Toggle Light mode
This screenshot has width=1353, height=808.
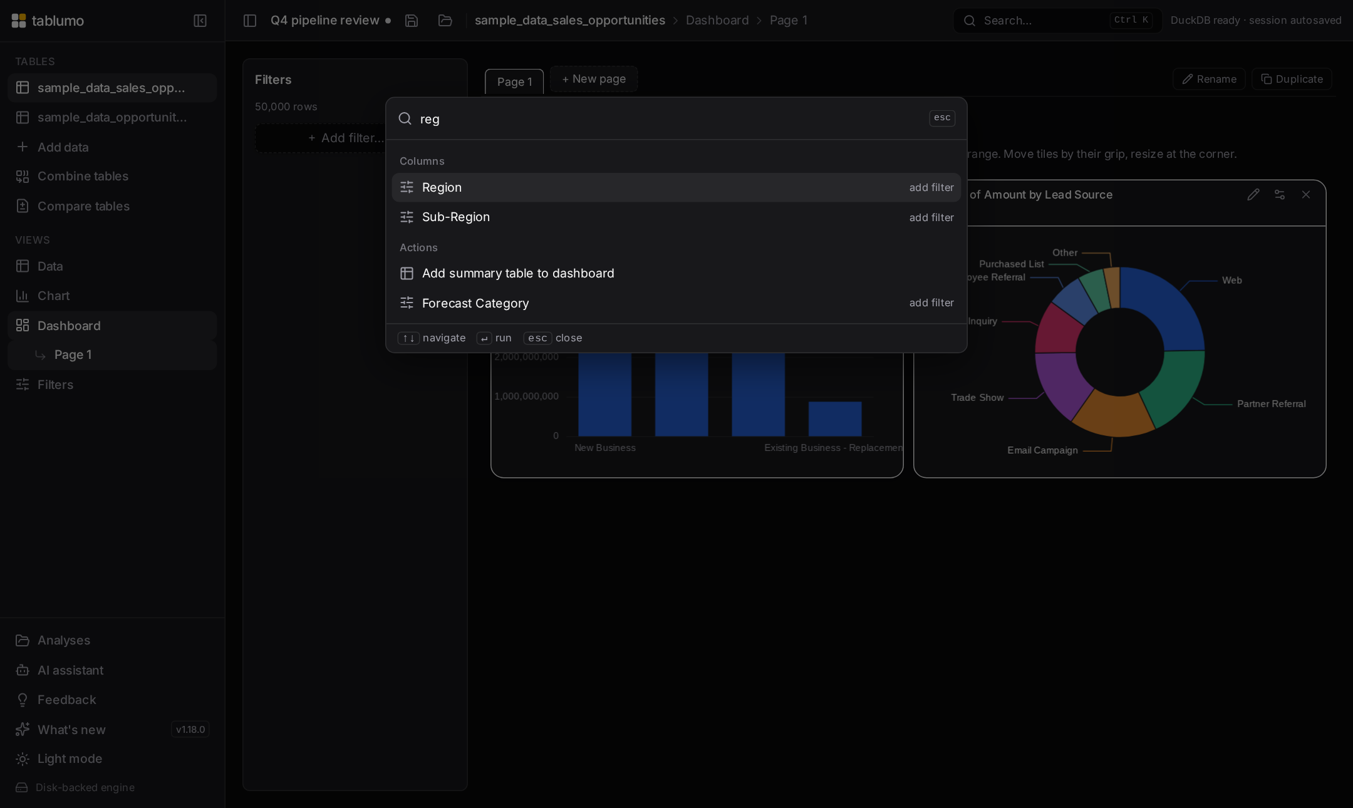[112, 759]
